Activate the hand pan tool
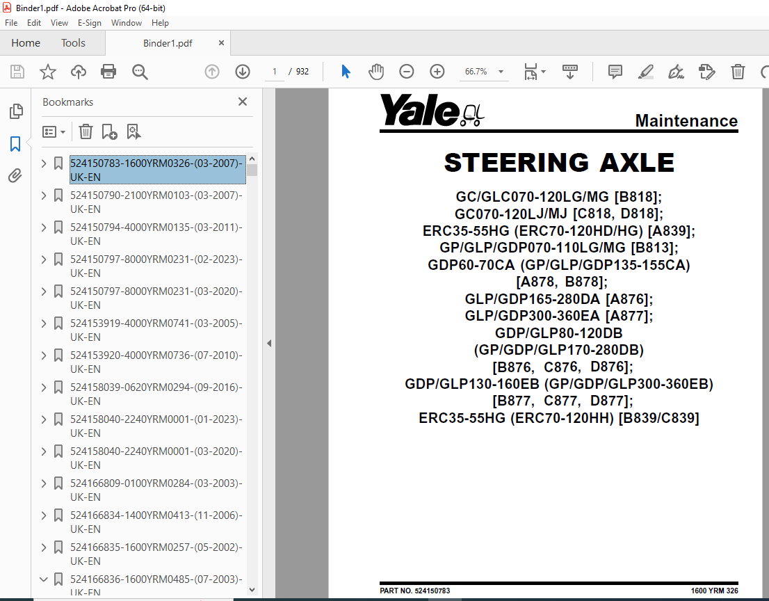 pyautogui.click(x=376, y=72)
